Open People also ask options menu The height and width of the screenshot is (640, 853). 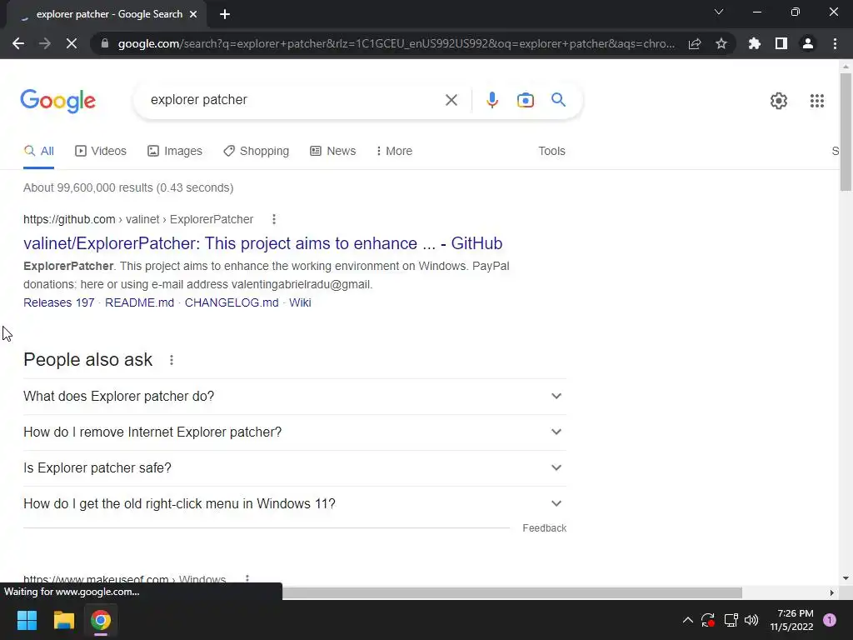(x=172, y=360)
